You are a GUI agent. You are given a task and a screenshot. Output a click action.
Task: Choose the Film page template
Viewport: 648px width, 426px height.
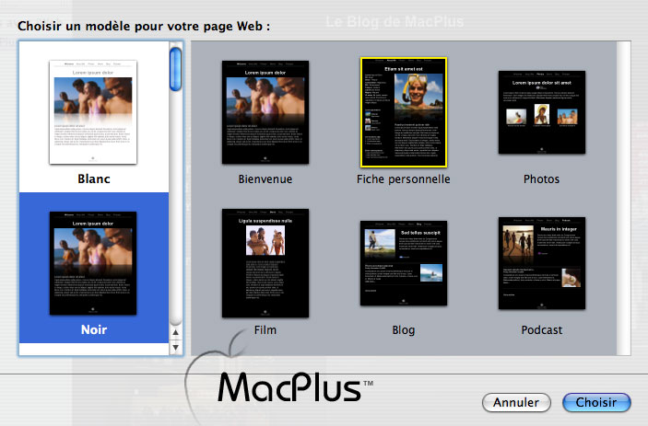[x=265, y=263]
